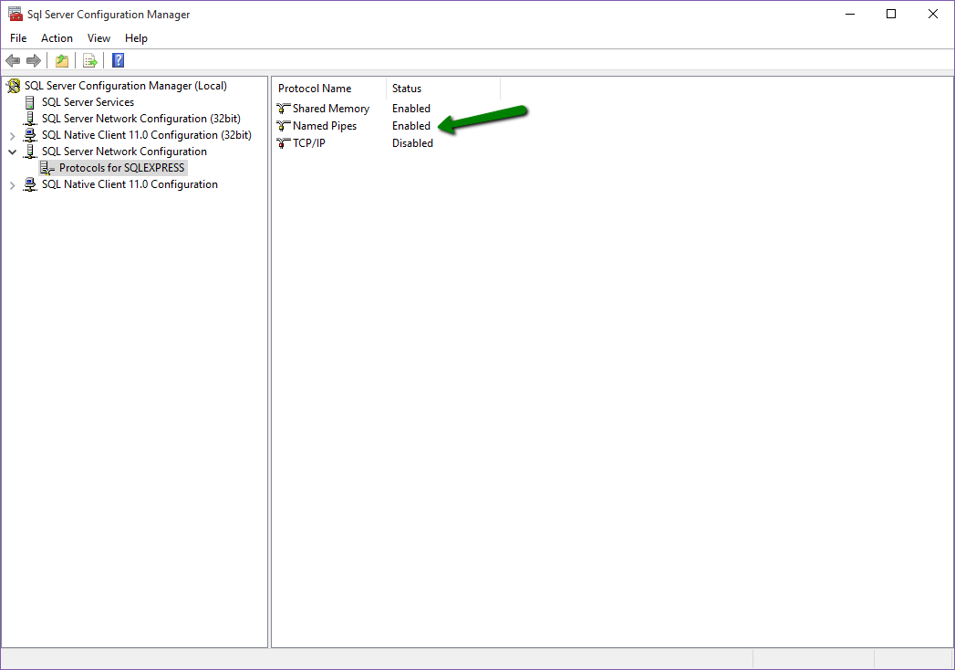Click the Back arrow toolbar icon
This screenshot has height=670, width=955.
12,59
